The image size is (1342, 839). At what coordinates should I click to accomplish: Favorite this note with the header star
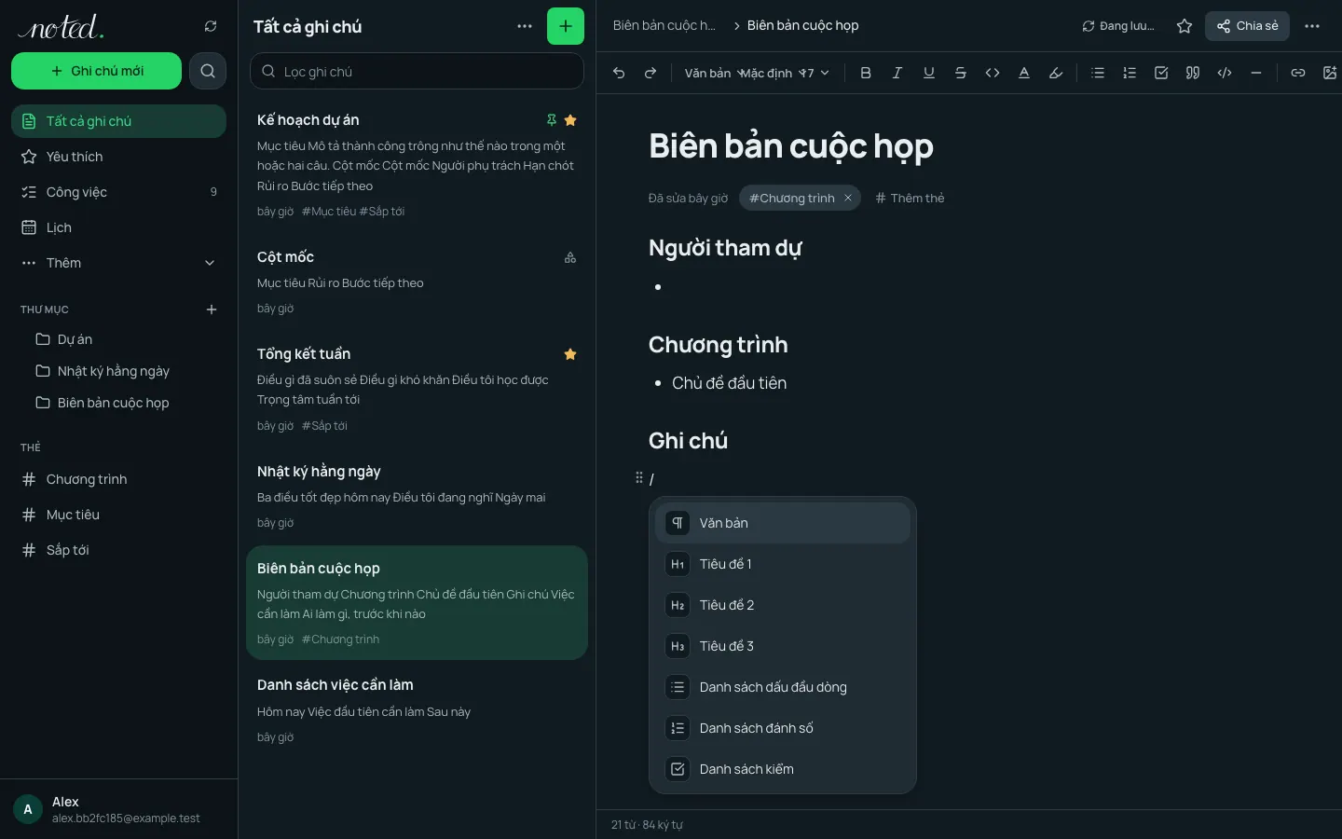click(x=1185, y=26)
